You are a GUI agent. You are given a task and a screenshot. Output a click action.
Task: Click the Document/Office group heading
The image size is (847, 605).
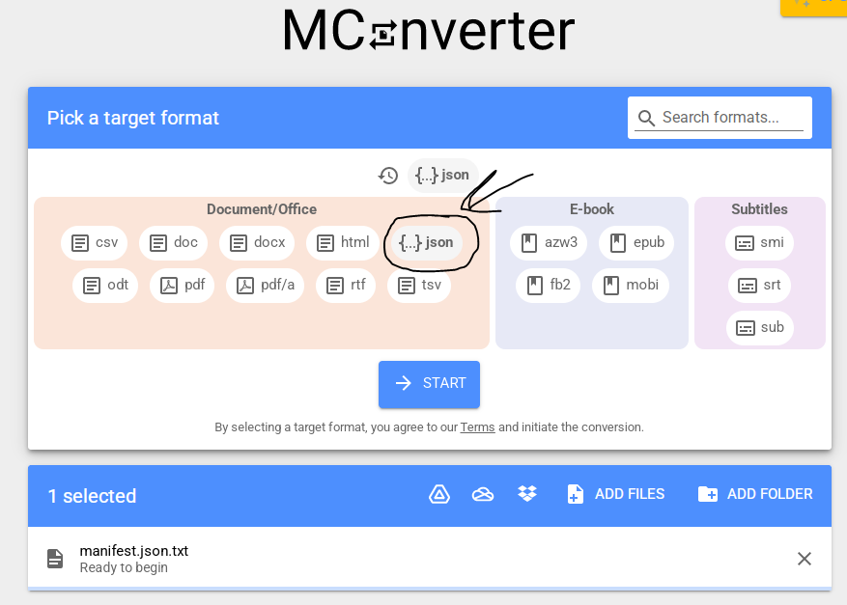tap(262, 209)
